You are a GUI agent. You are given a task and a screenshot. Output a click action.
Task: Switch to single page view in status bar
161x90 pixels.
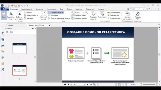(x=116, y=84)
